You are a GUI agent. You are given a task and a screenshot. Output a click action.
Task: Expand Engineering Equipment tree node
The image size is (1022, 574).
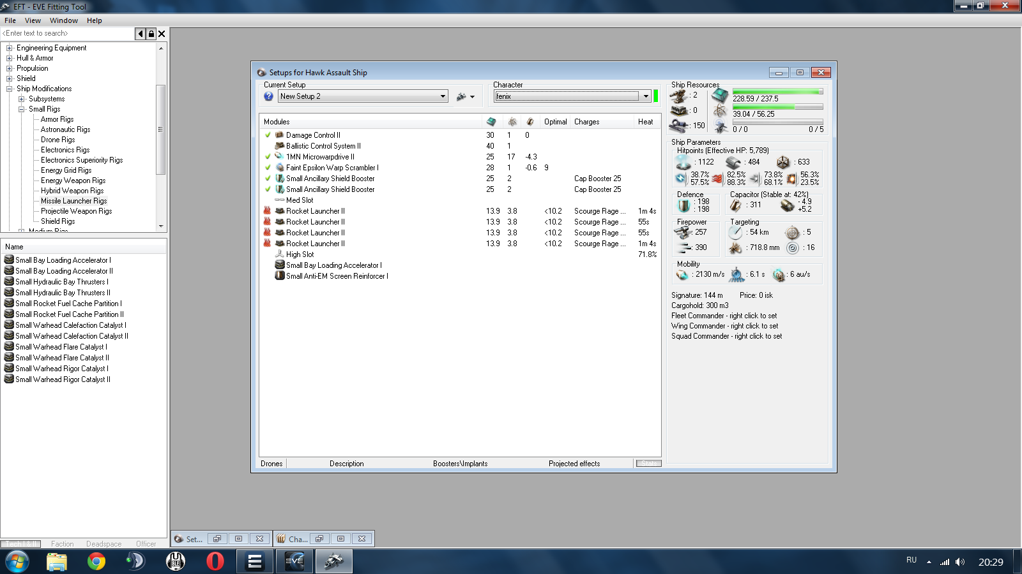tap(9, 48)
